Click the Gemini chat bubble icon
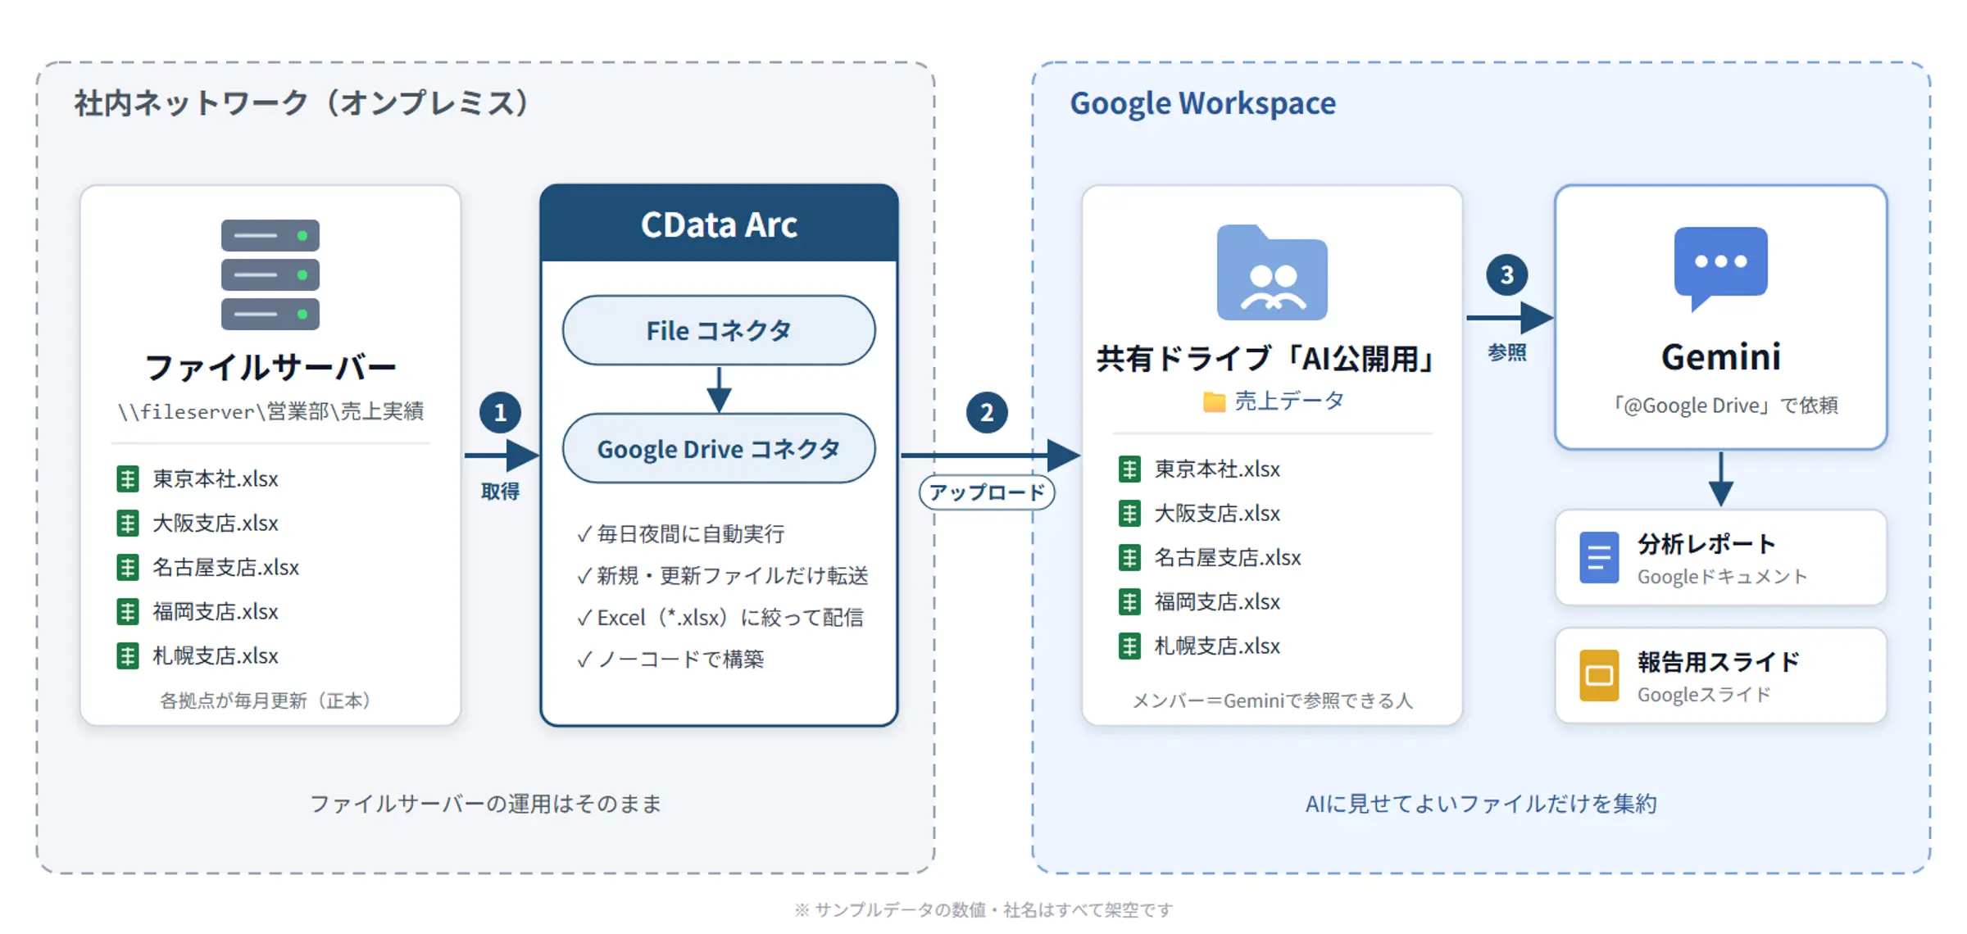1967x934 pixels. pos(1720,269)
